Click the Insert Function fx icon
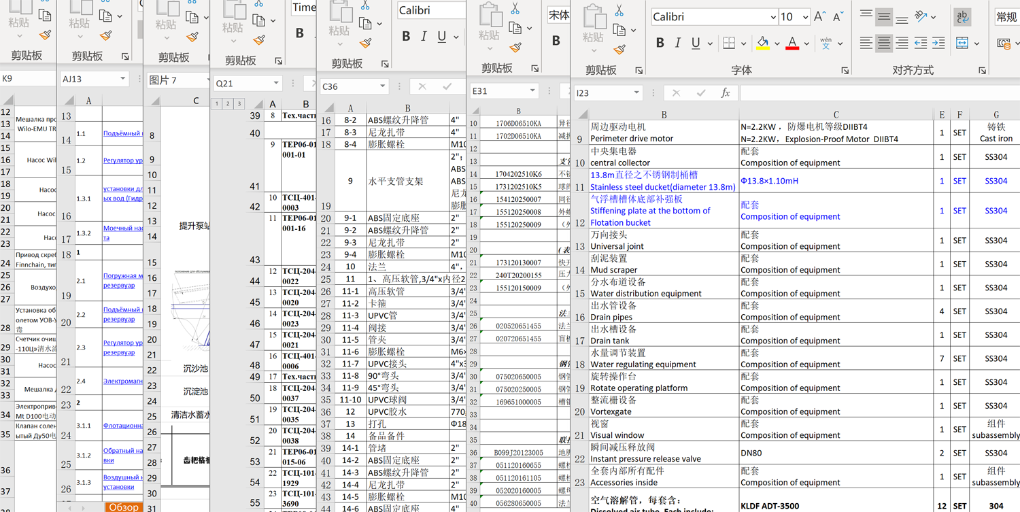Image resolution: width=1020 pixels, height=512 pixels. point(725,92)
